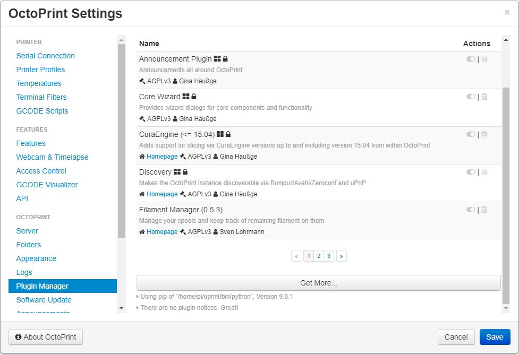The image size is (519, 355).
Task: Open API settings
Action: click(22, 198)
